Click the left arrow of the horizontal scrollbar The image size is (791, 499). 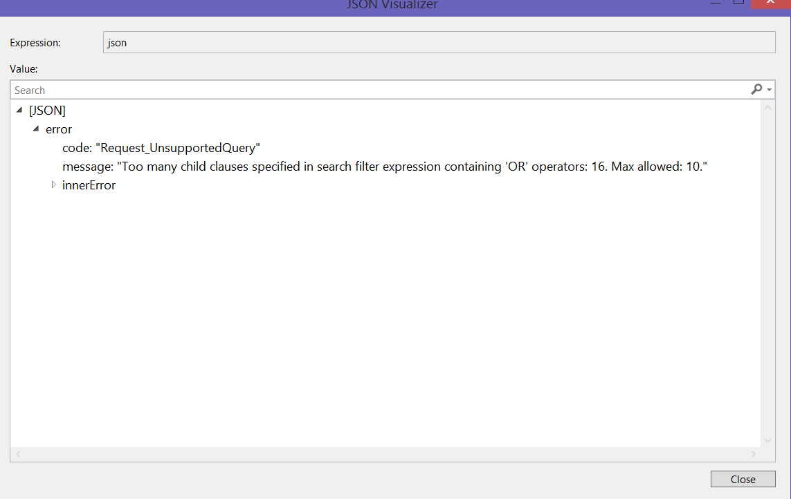pos(18,454)
